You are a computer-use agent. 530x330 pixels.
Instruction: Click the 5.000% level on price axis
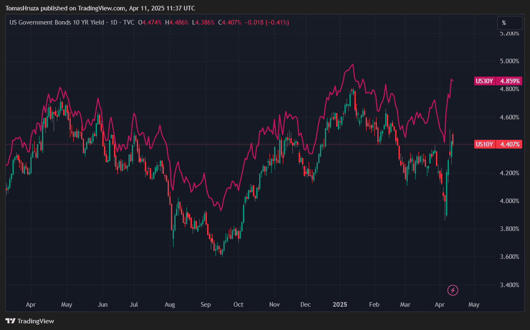(x=509, y=61)
